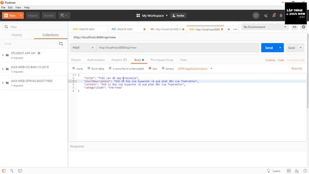Click the search magnifier icon in Filter box

(6, 27)
